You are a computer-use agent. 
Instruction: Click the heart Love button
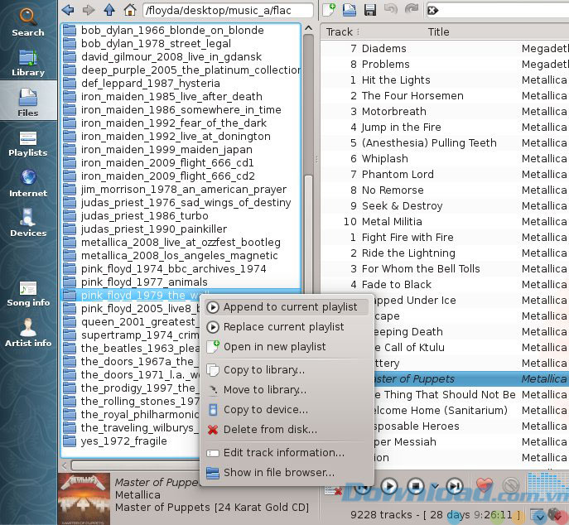point(485,486)
